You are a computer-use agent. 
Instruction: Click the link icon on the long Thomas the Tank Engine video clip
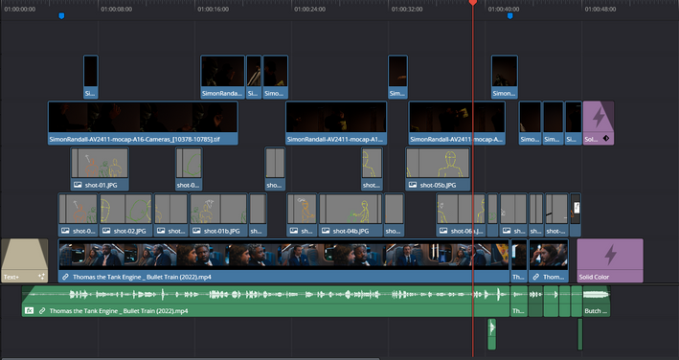point(65,277)
